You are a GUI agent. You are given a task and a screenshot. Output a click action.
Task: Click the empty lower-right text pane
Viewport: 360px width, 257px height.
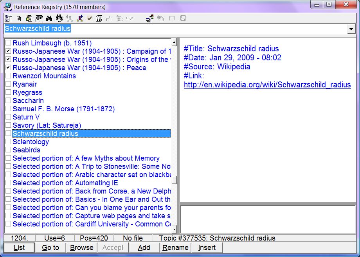pos(268,219)
